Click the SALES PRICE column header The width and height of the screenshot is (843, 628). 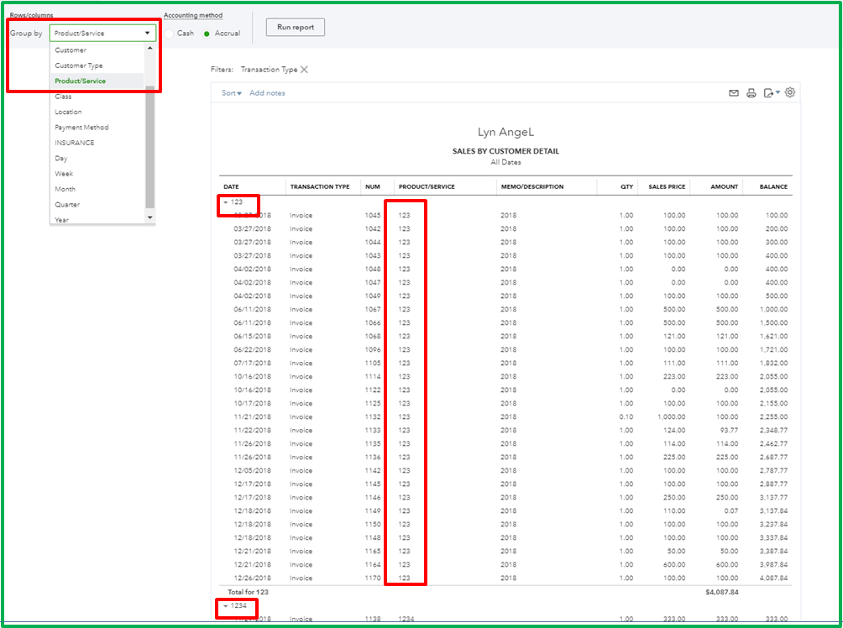click(667, 186)
